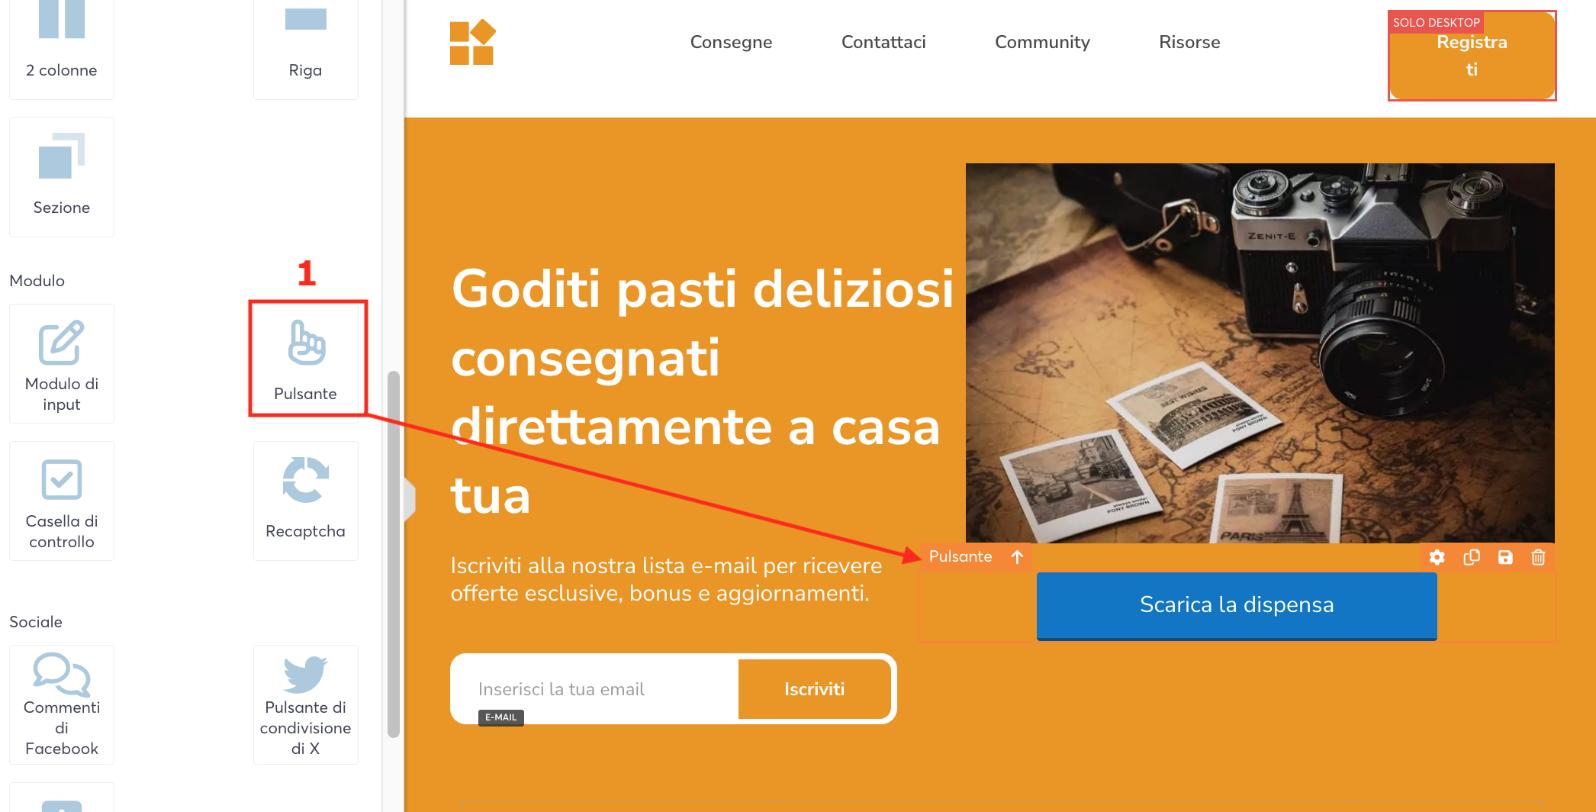This screenshot has width=1596, height=812.
Task: Select the Casella di controllo element
Action: pos(62,501)
